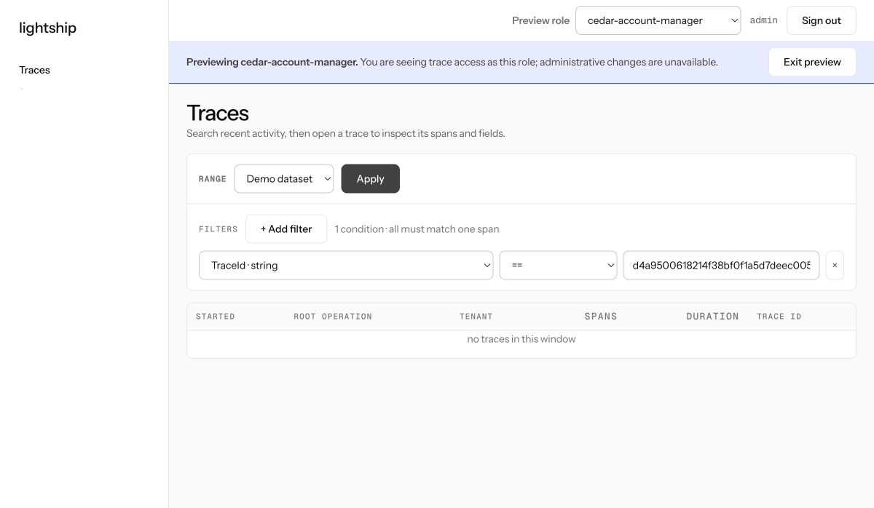This screenshot has height=508, width=874.
Task: Click the 'no traces in this window' message
Action: tap(521, 339)
